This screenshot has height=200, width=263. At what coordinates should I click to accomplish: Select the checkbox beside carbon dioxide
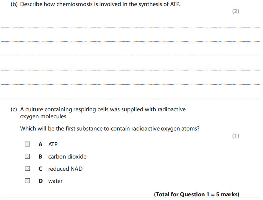[27, 156]
